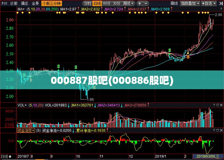Open help question mark of VOL panel
The height and width of the screenshot is (160, 224).
coord(214,105)
